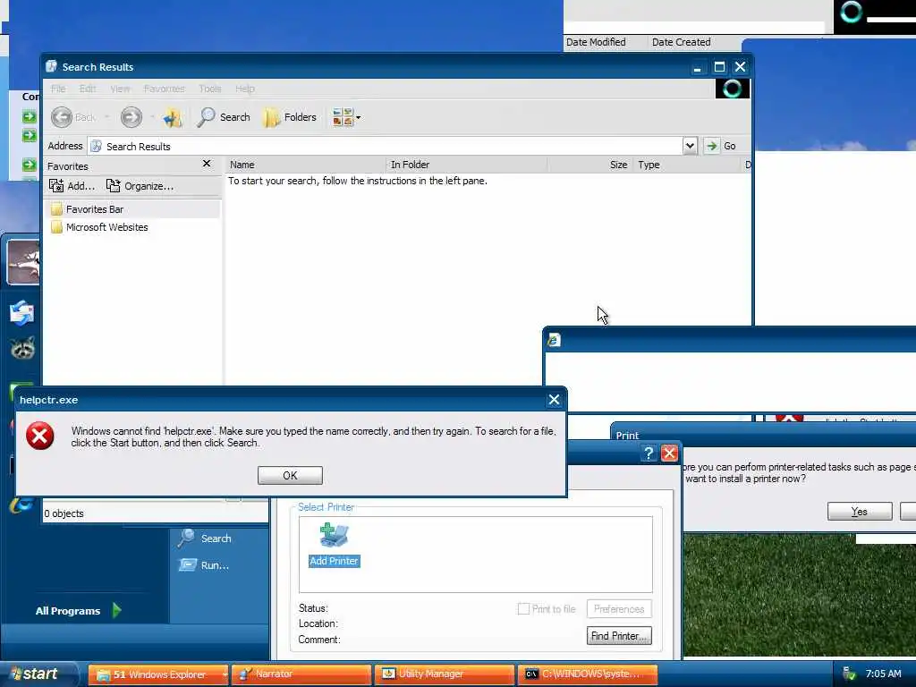916x687 pixels.
Task: Open Search via magnifier toolbar button
Action: click(224, 117)
